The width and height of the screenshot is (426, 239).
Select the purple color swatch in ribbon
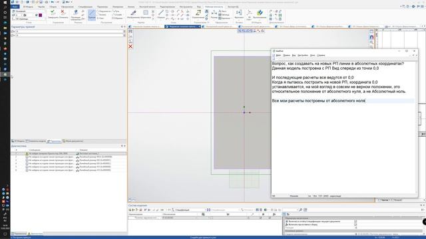coord(40,15)
